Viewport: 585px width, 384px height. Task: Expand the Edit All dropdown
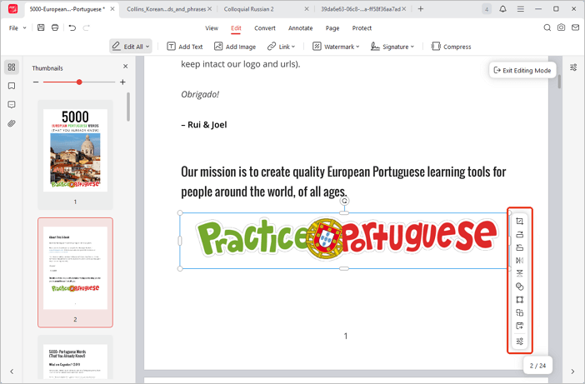pos(131,47)
